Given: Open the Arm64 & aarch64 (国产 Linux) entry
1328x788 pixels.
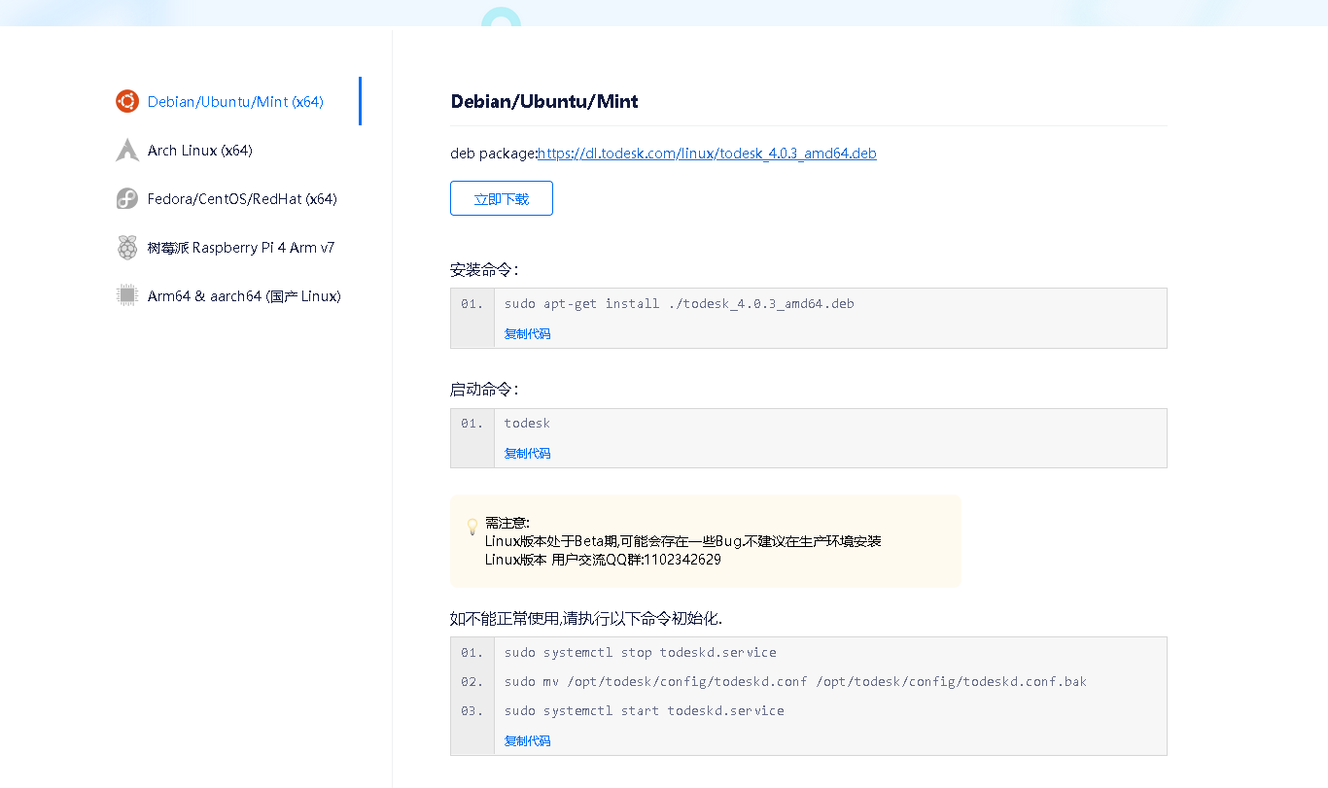Looking at the screenshot, I should coord(244,295).
